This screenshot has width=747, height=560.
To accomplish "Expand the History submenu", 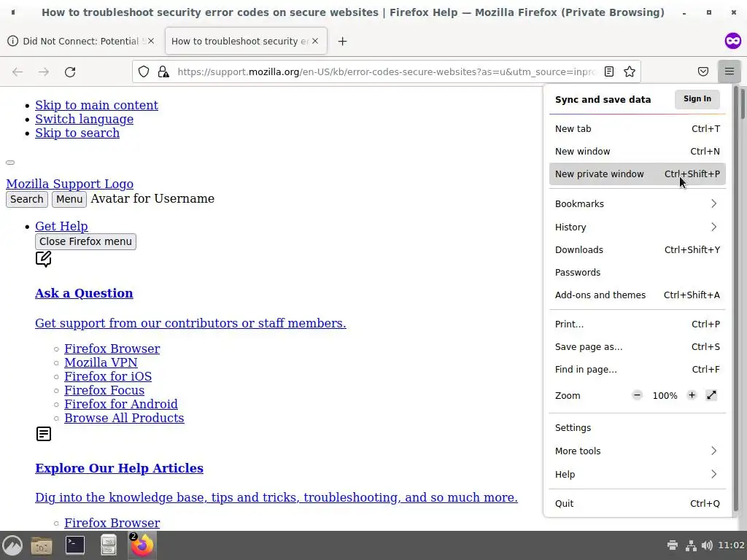I will 637,227.
